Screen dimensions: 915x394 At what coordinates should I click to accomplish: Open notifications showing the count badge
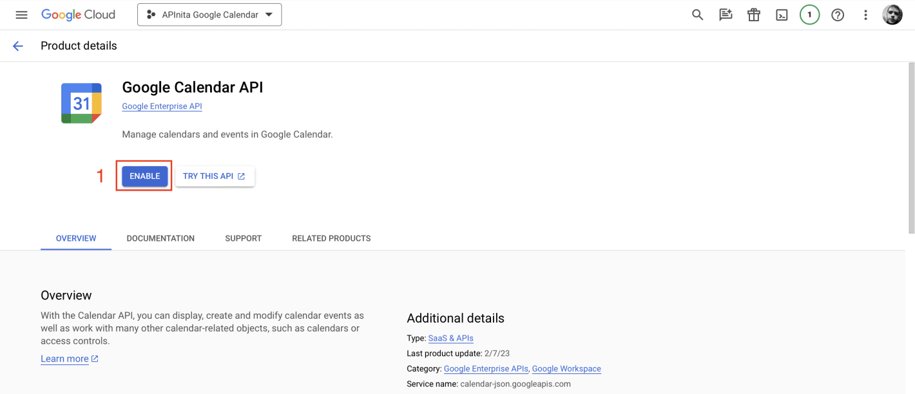pos(809,14)
